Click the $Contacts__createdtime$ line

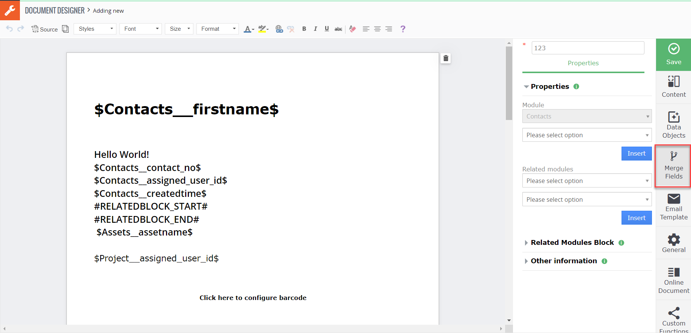pyautogui.click(x=150, y=193)
